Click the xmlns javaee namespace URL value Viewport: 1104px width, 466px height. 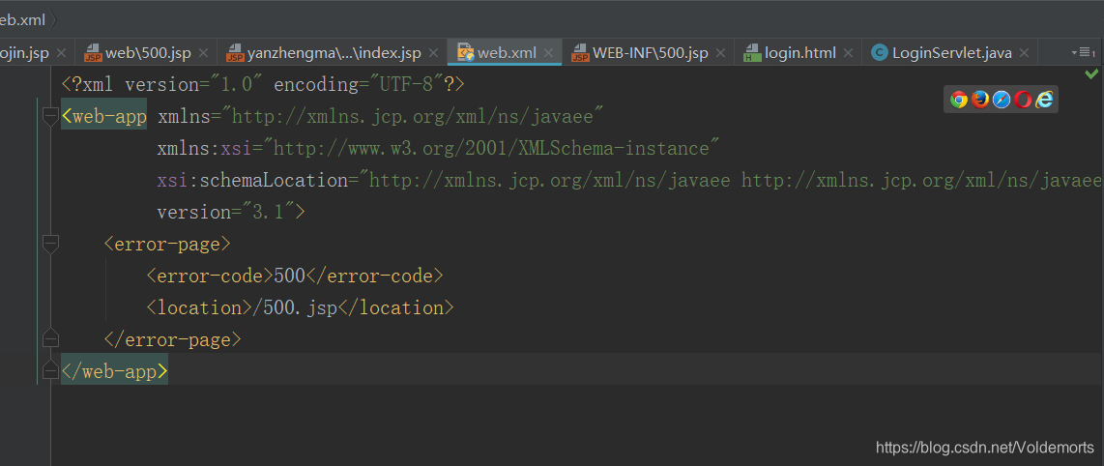[412, 117]
